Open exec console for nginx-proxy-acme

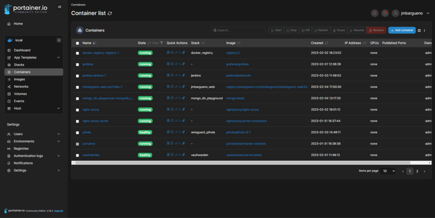coord(180,121)
